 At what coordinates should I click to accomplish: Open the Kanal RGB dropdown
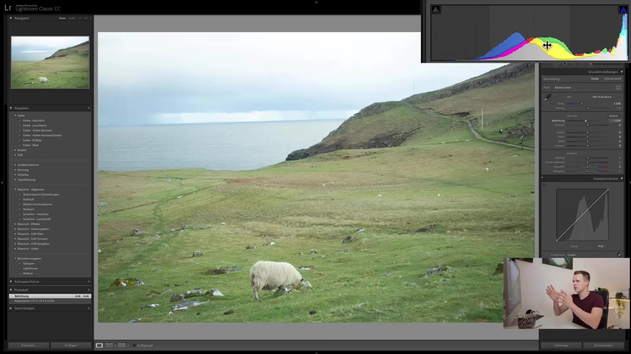[602, 246]
